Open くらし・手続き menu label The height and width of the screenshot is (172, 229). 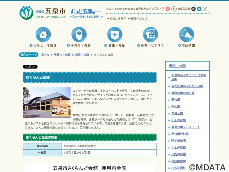43,46
